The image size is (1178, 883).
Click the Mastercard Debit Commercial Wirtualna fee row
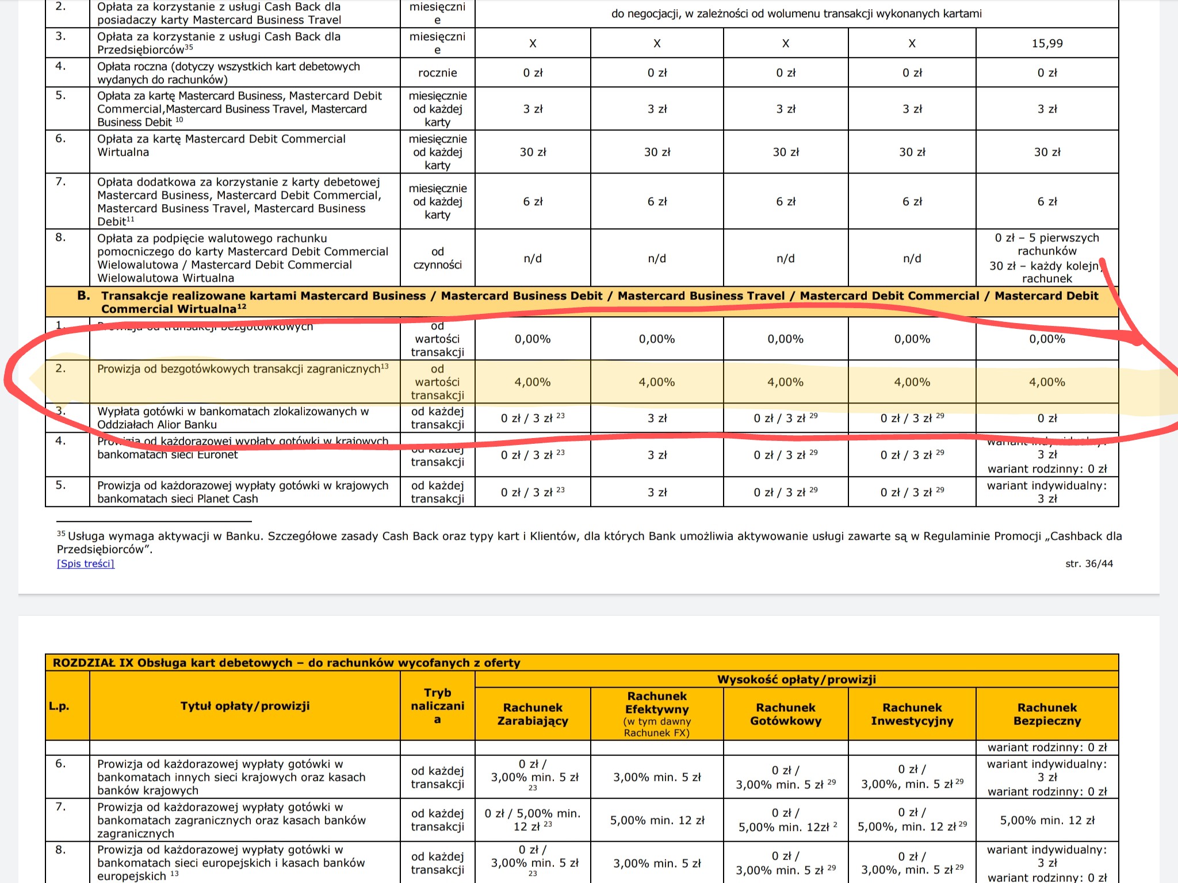pos(221,145)
